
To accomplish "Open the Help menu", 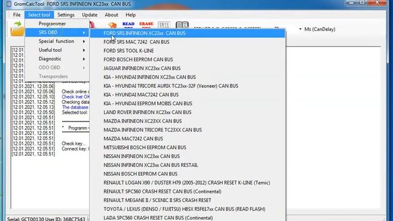I will pos(131,15).
